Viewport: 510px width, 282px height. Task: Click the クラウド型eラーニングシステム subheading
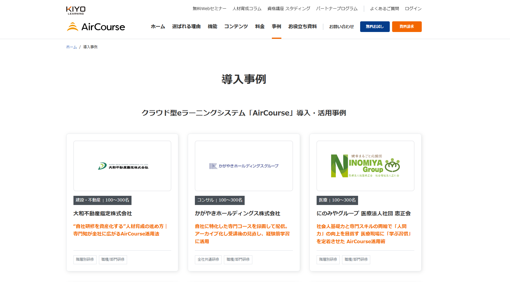[x=244, y=113]
